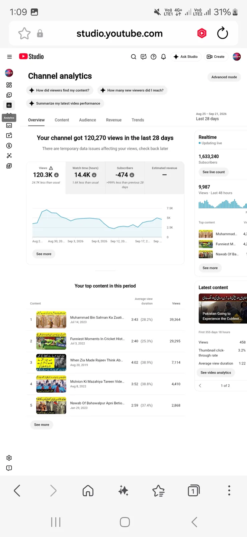The height and width of the screenshot is (537, 247).
Task: Click Summarize my latest video performance
Action: (x=65, y=103)
